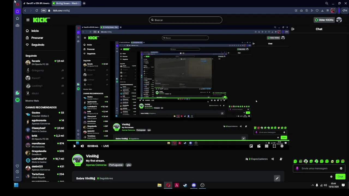Click the Buscar search field

(186, 20)
